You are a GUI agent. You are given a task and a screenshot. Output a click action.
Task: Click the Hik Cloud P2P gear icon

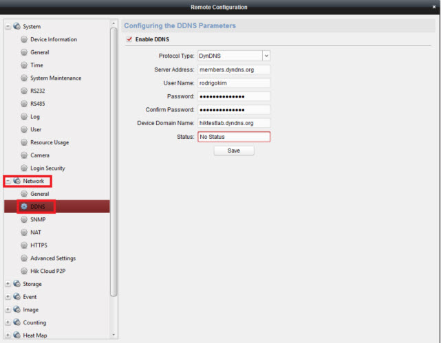tap(24, 271)
